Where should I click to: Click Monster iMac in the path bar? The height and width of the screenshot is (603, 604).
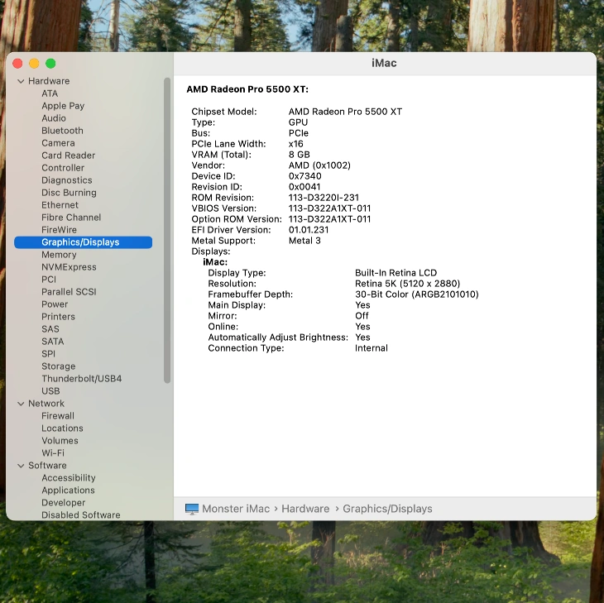pos(236,509)
